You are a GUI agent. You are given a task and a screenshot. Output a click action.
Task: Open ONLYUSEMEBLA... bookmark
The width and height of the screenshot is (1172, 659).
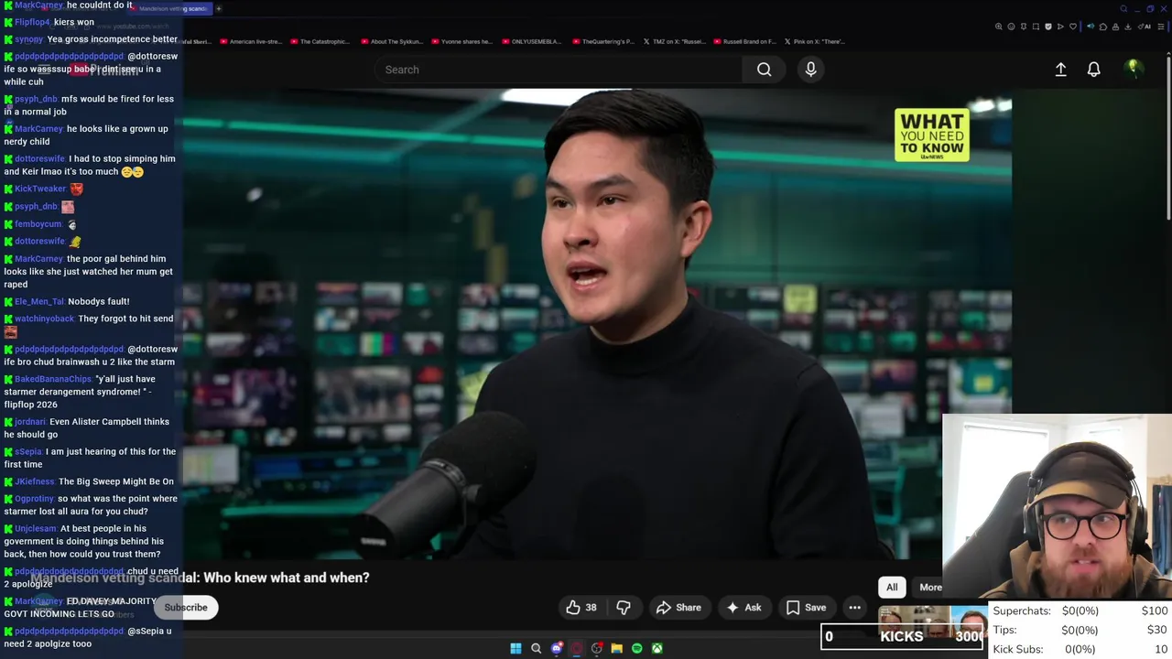[532, 41]
